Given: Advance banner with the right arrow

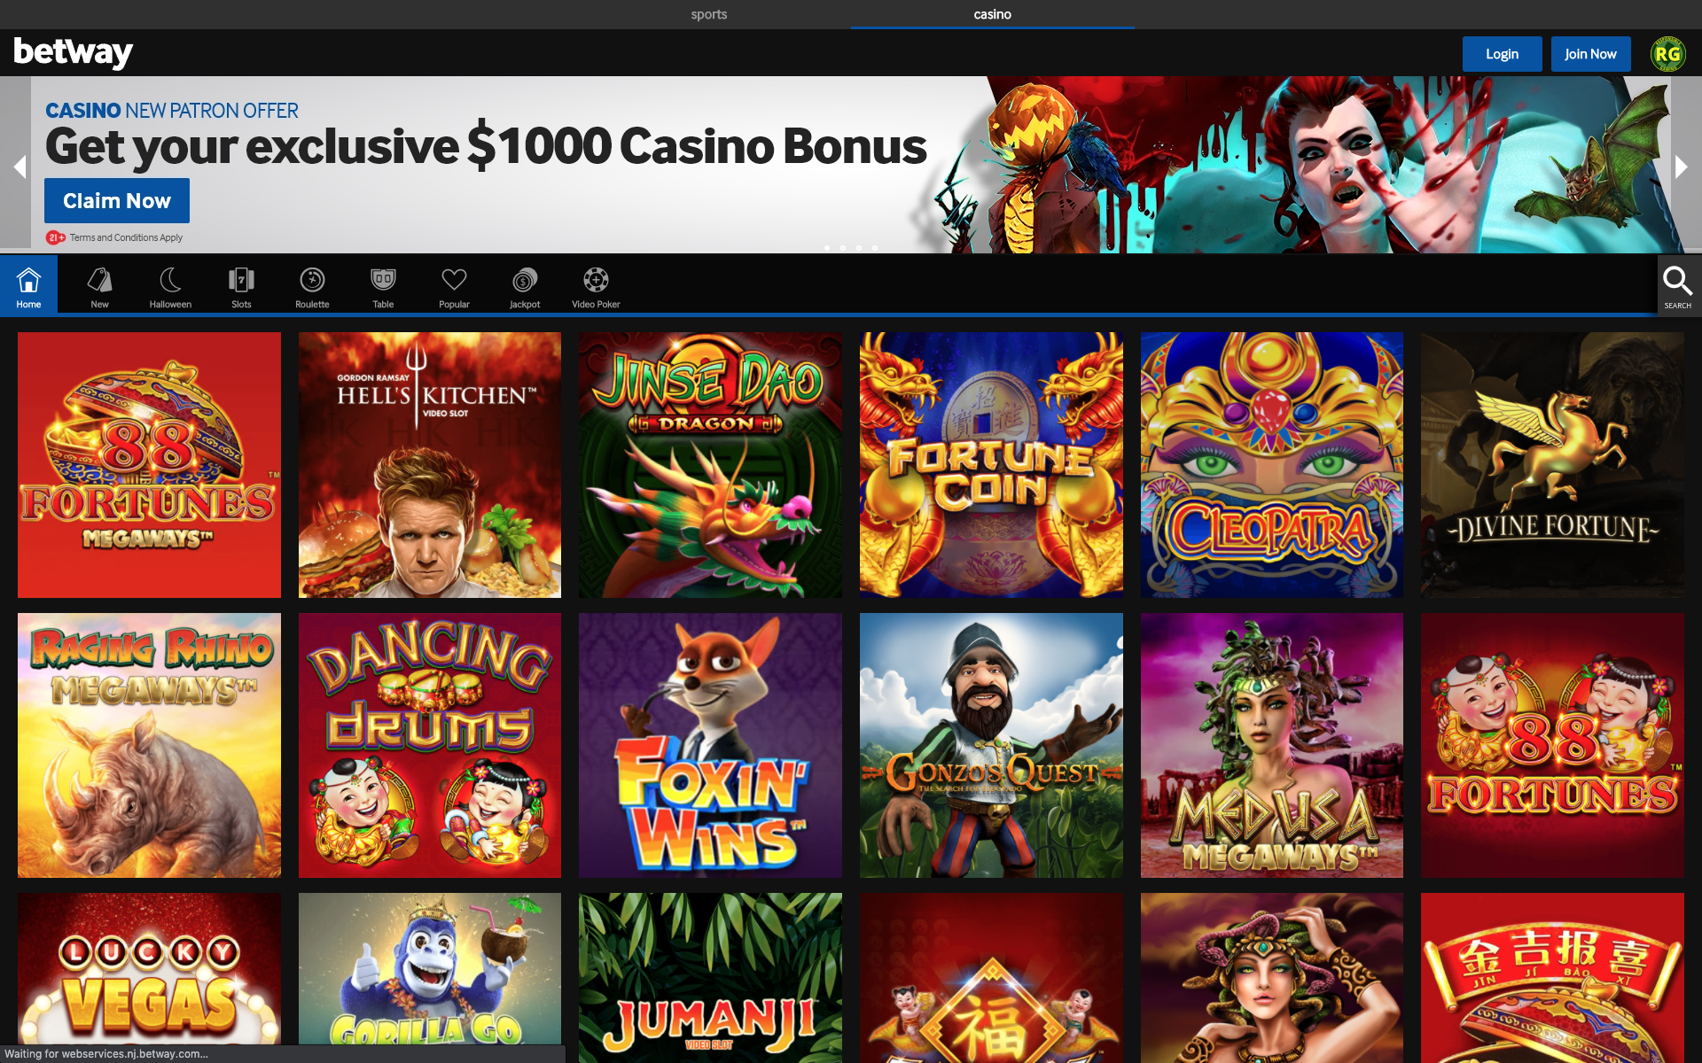Looking at the screenshot, I should [1681, 167].
